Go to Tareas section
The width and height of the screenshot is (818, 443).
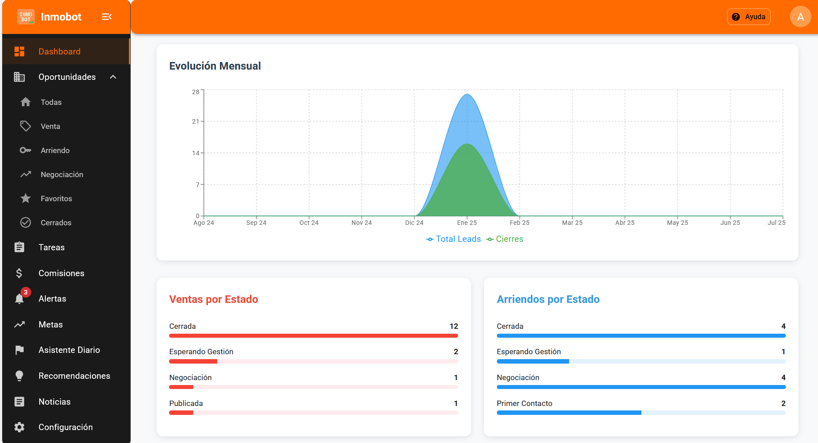tap(66, 247)
